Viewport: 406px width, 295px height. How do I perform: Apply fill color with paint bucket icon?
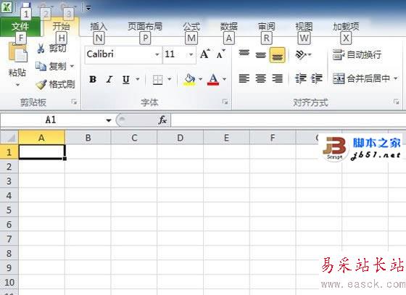point(190,80)
